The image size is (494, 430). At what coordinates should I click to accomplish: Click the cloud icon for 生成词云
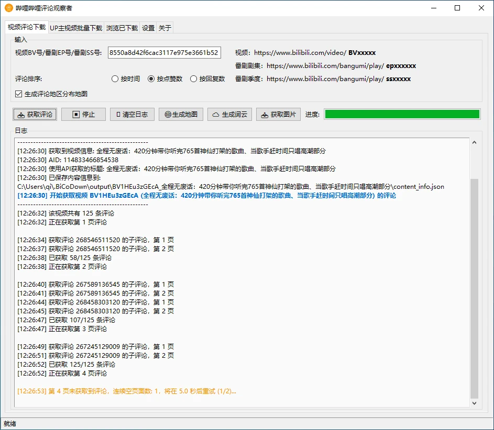tap(216, 115)
